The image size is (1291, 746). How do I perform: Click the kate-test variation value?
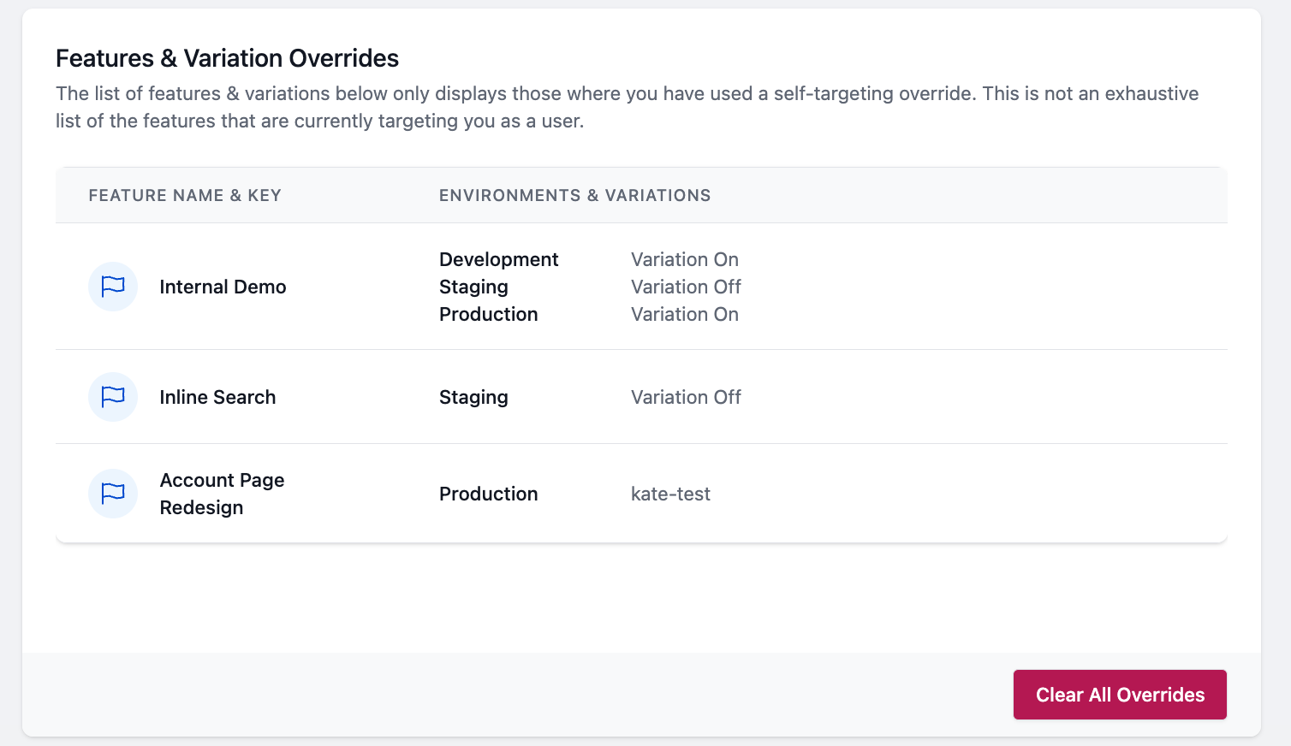click(670, 494)
